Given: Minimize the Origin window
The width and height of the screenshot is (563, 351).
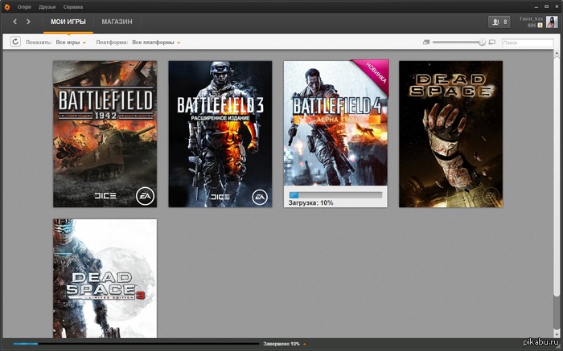Looking at the screenshot, I should (x=536, y=6).
